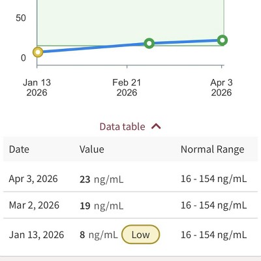Select the Apr 3, 2026 table row date
Screen dimensions: 261x261
click(x=33, y=179)
